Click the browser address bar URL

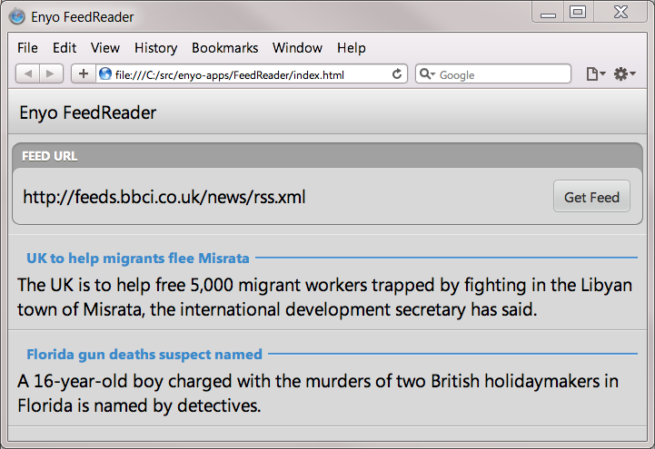point(245,74)
